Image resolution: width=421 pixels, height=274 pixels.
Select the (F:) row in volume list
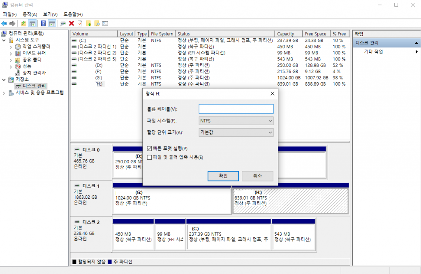[x=210, y=72]
